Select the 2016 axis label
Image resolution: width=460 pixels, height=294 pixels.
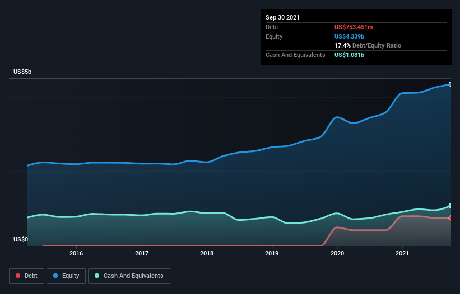click(76, 253)
